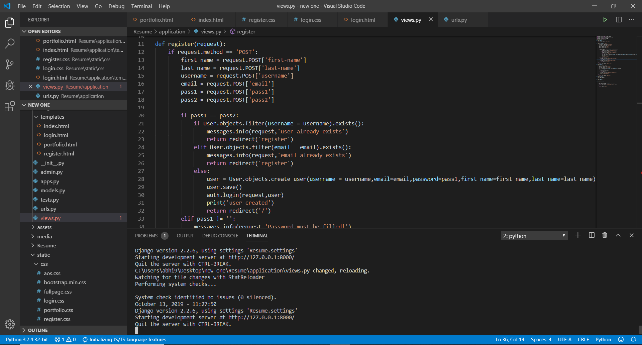
Task: Maximize the terminal panel size
Action: point(618,235)
